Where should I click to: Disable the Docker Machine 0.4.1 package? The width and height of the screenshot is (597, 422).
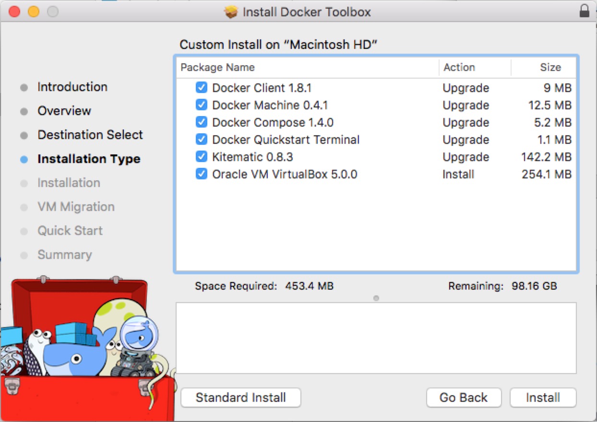[x=201, y=105]
